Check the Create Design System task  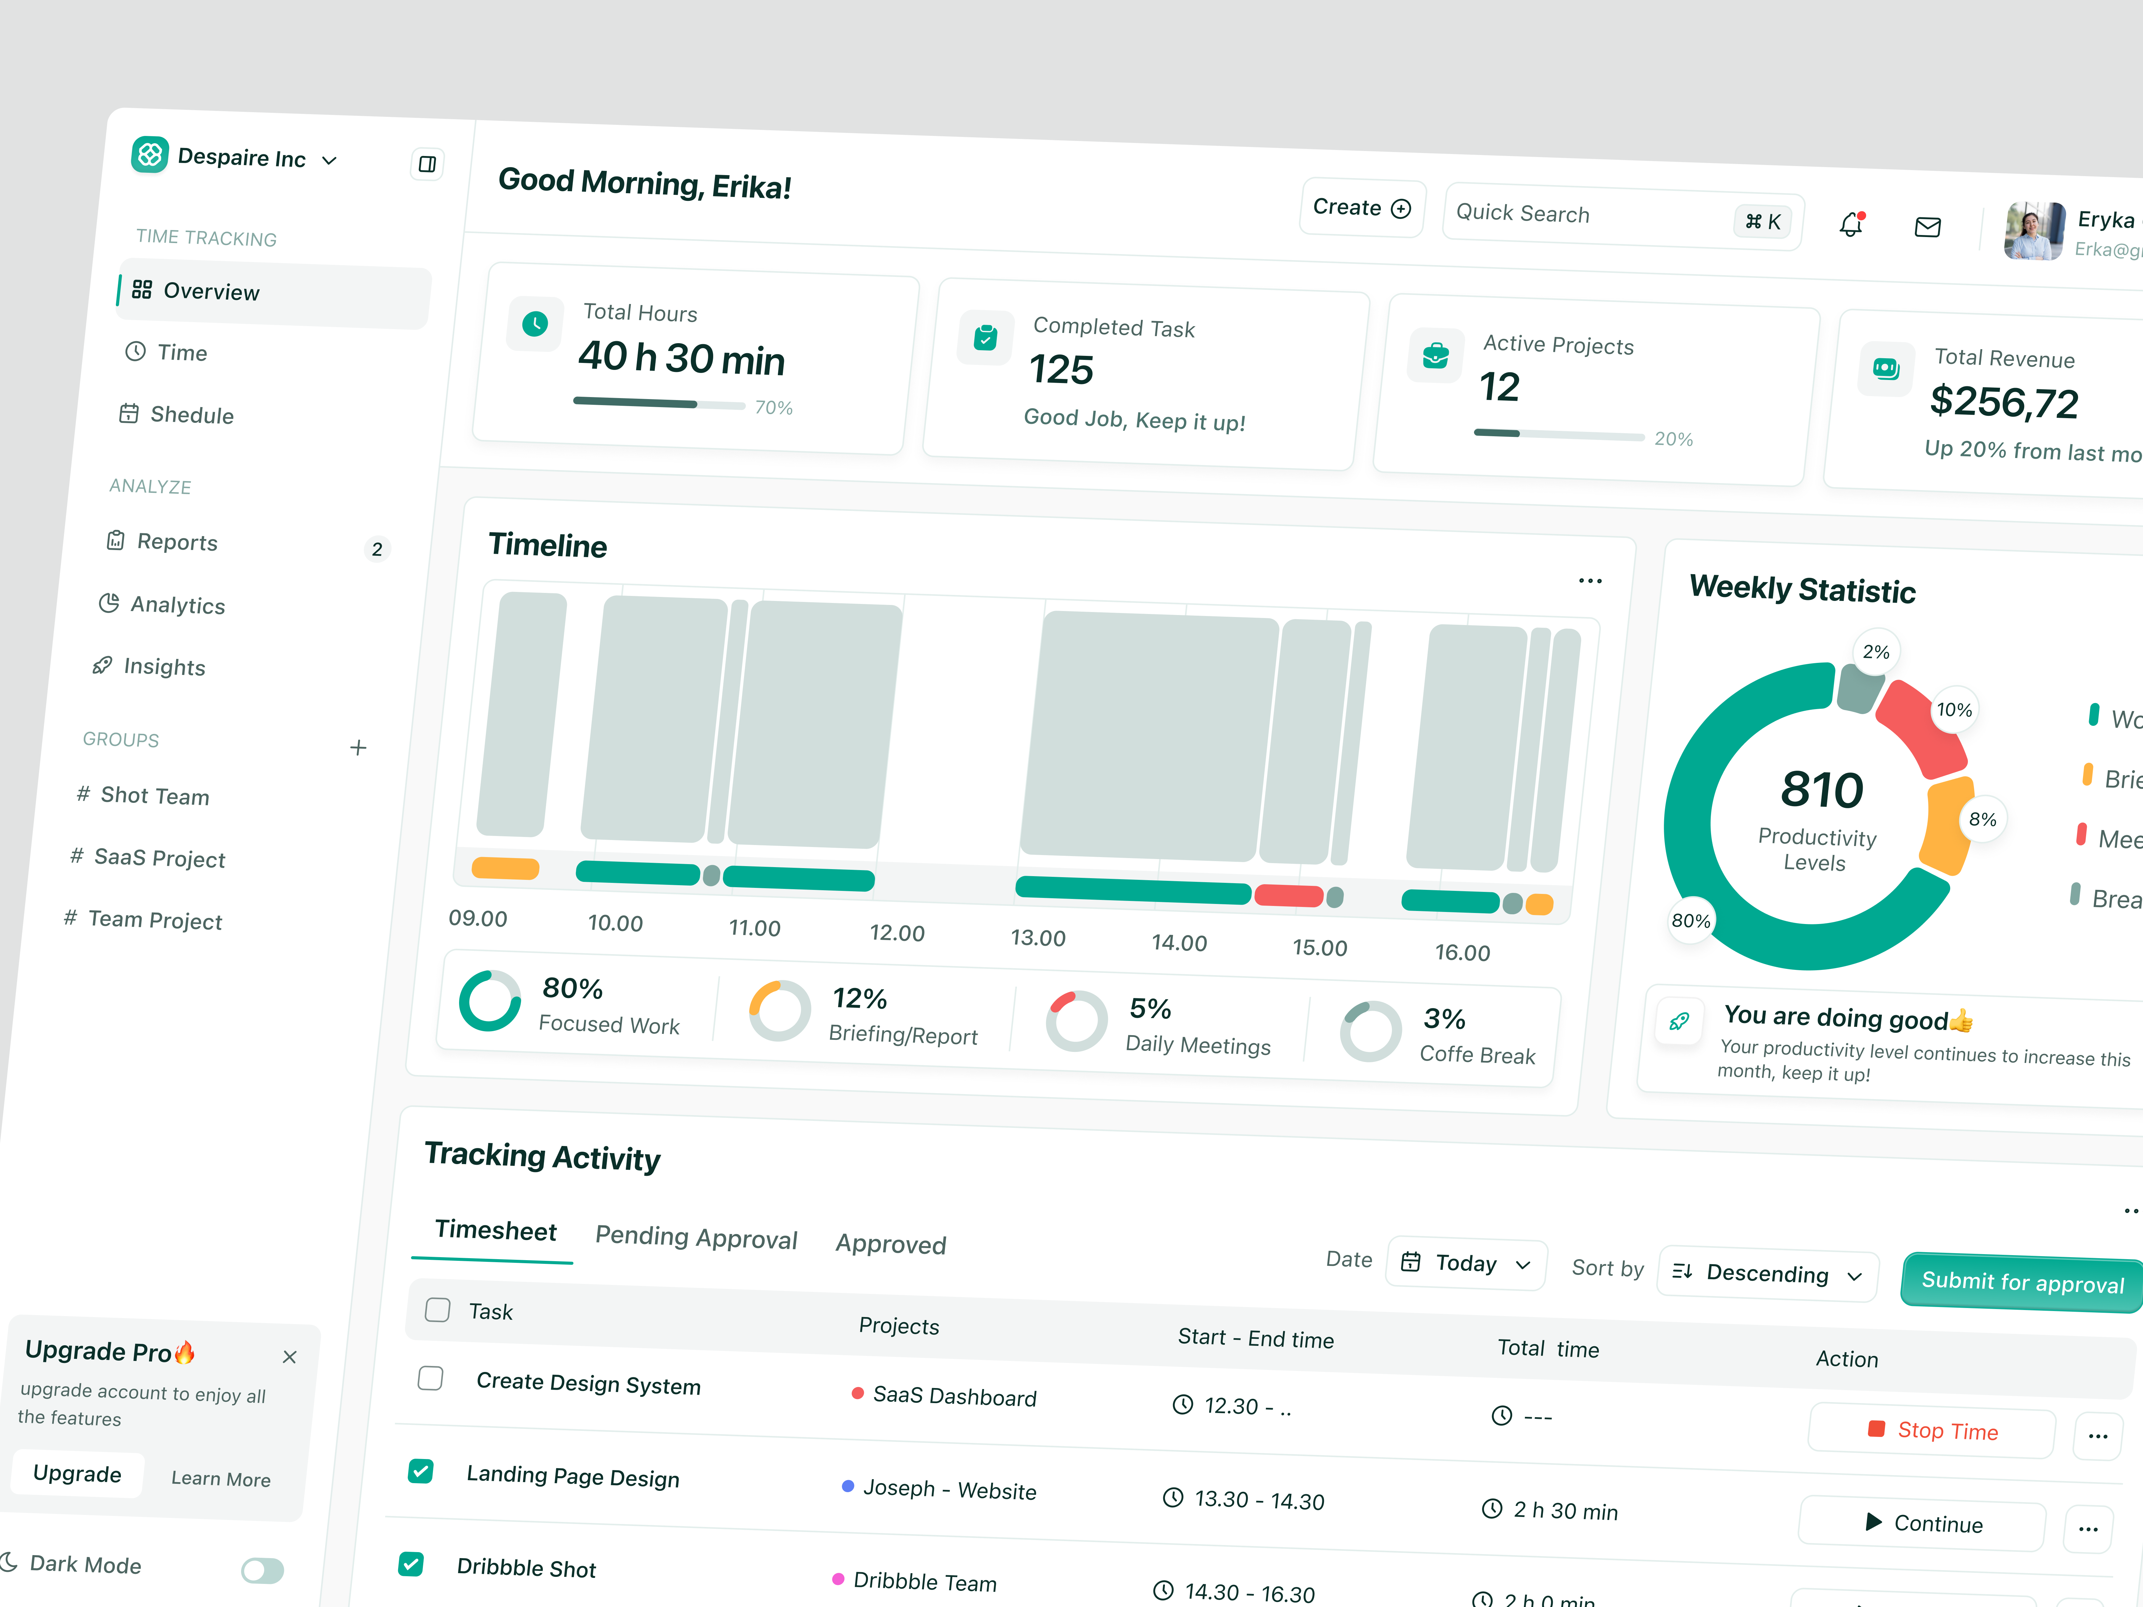tap(430, 1378)
